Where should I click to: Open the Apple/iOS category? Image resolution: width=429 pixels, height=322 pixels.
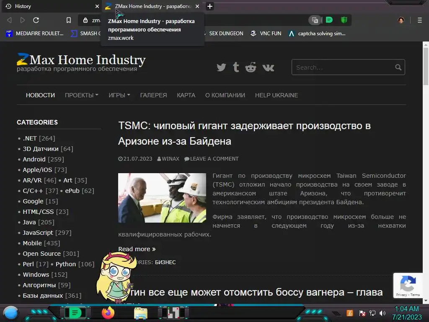[37, 170]
